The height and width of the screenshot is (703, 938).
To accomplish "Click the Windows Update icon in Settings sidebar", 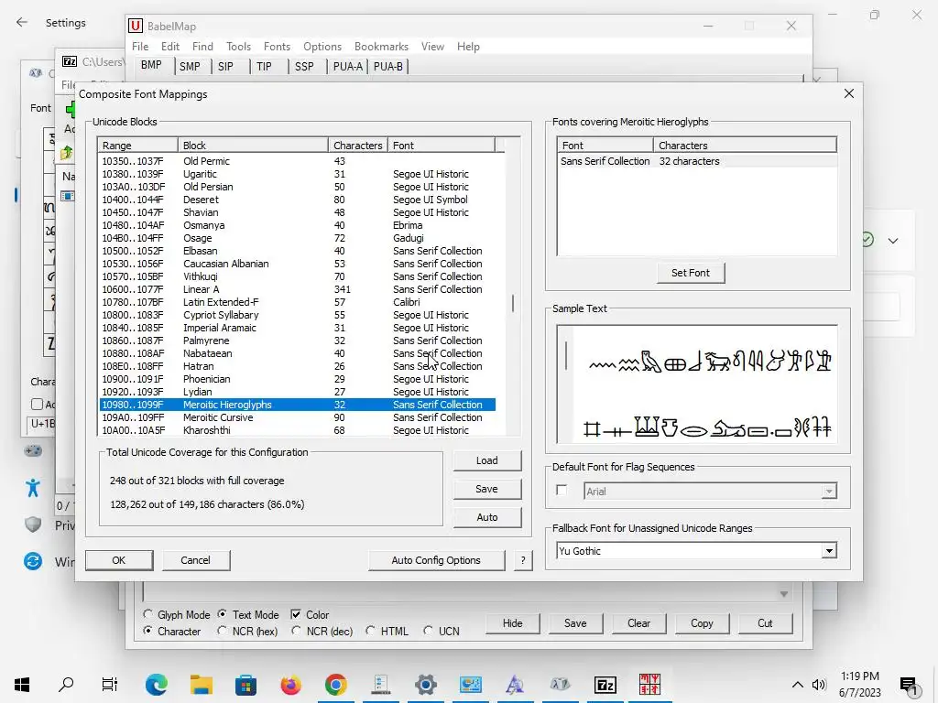I will (33, 561).
